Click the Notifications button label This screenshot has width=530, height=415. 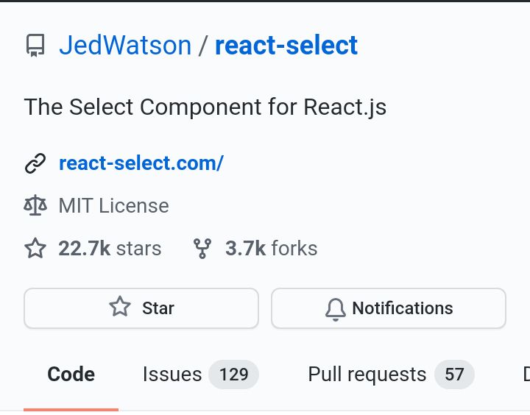tap(403, 308)
